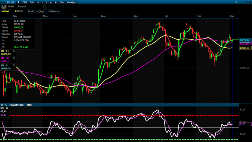Open the Renk color picker

click(19, 11)
